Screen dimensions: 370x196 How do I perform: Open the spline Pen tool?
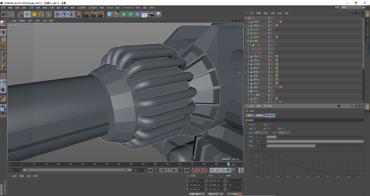click(x=117, y=14)
